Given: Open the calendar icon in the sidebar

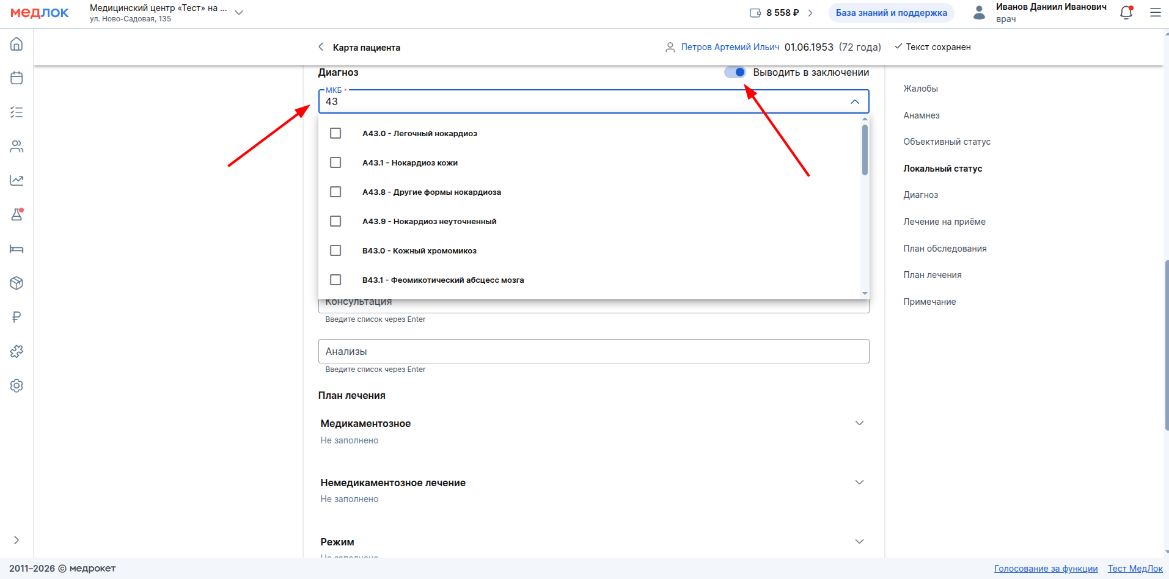Looking at the screenshot, I should pos(16,78).
